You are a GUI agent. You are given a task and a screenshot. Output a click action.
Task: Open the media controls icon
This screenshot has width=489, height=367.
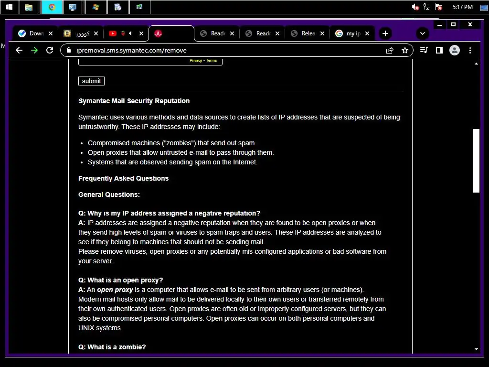pos(424,50)
